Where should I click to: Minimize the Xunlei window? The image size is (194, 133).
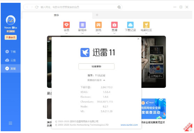click(175, 7)
